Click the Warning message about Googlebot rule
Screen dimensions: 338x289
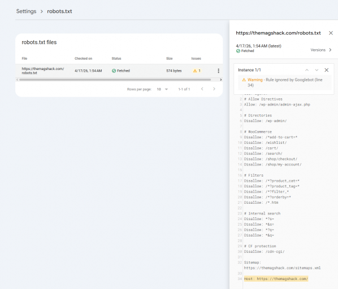click(x=284, y=82)
